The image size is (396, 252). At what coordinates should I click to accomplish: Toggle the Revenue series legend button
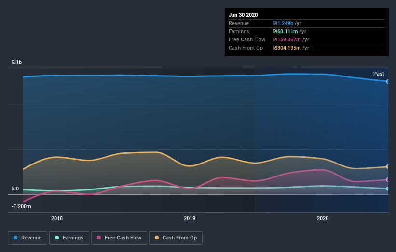(27, 238)
